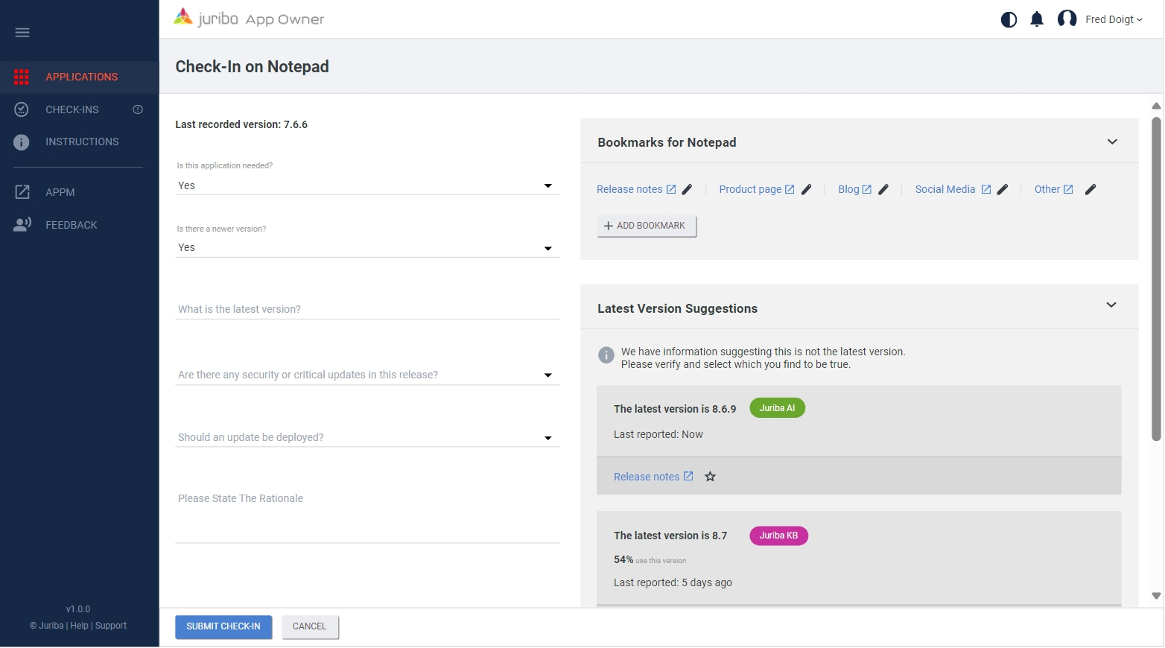Click the 'Last reported: 5 days ago' text
Image resolution: width=1165 pixels, height=648 pixels.
tap(673, 582)
